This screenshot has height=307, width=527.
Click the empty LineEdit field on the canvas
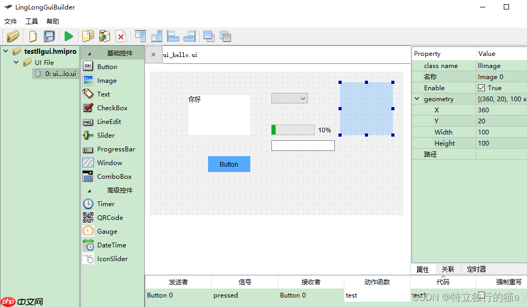pos(303,146)
